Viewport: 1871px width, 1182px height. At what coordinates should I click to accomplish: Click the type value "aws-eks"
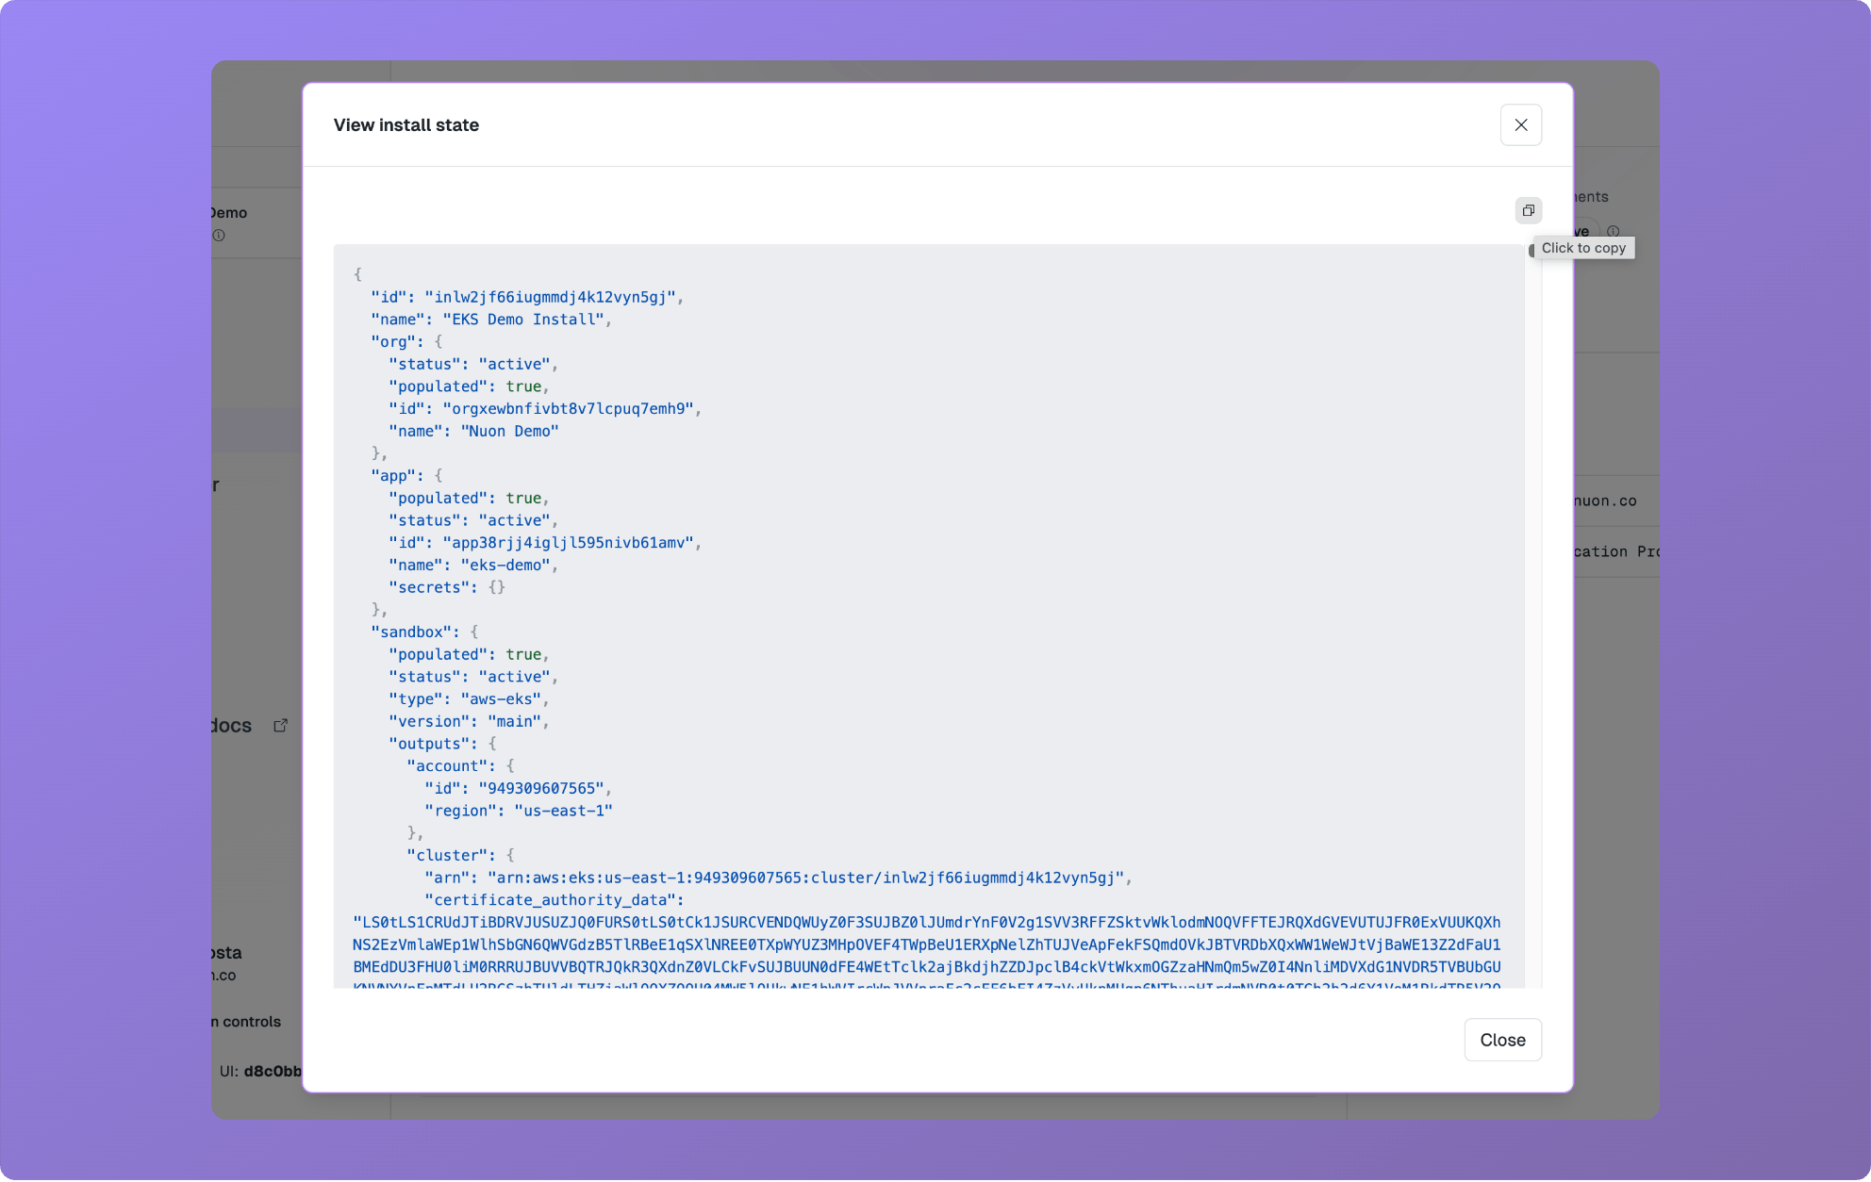[501, 699]
